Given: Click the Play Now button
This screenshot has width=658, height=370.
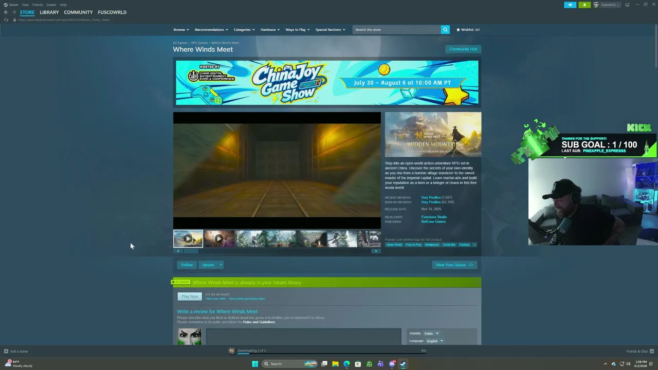Looking at the screenshot, I should (190, 297).
